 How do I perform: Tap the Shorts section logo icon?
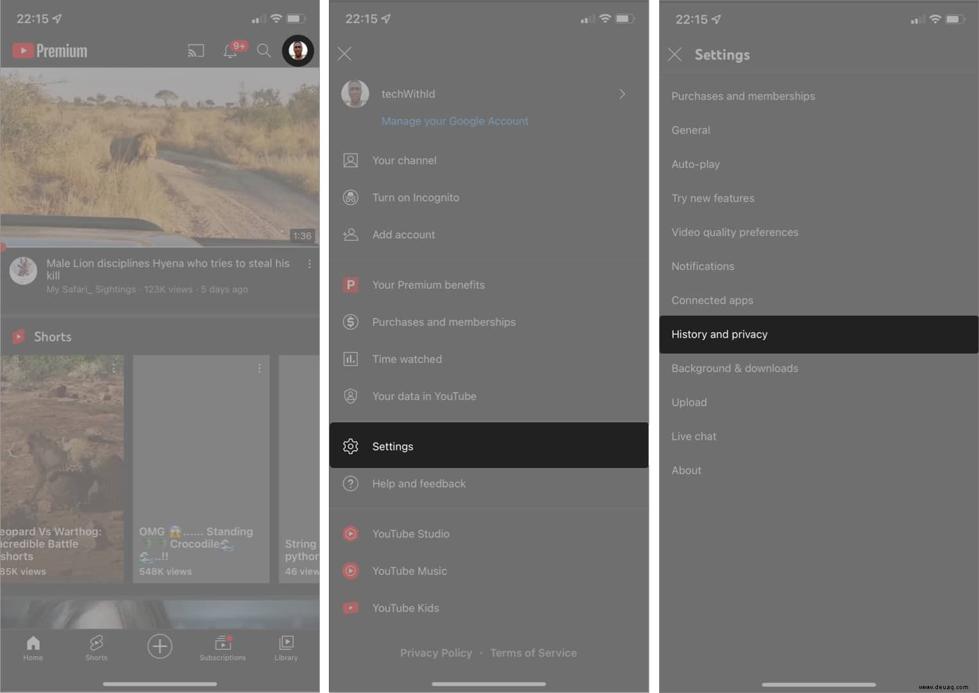click(x=19, y=337)
